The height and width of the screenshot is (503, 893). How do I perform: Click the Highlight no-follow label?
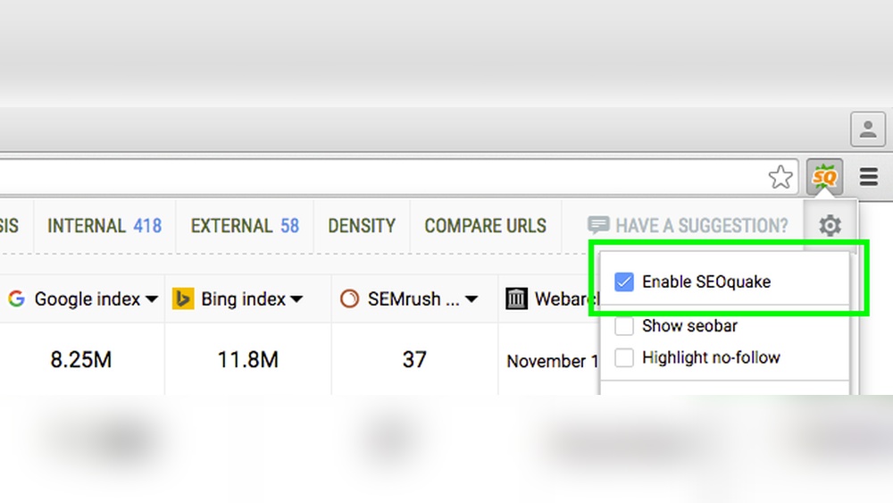click(711, 357)
